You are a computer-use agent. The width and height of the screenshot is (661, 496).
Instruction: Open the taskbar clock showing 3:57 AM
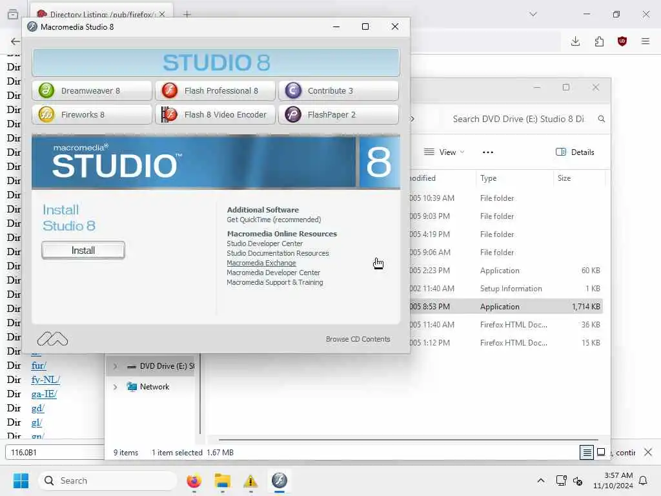click(x=613, y=480)
